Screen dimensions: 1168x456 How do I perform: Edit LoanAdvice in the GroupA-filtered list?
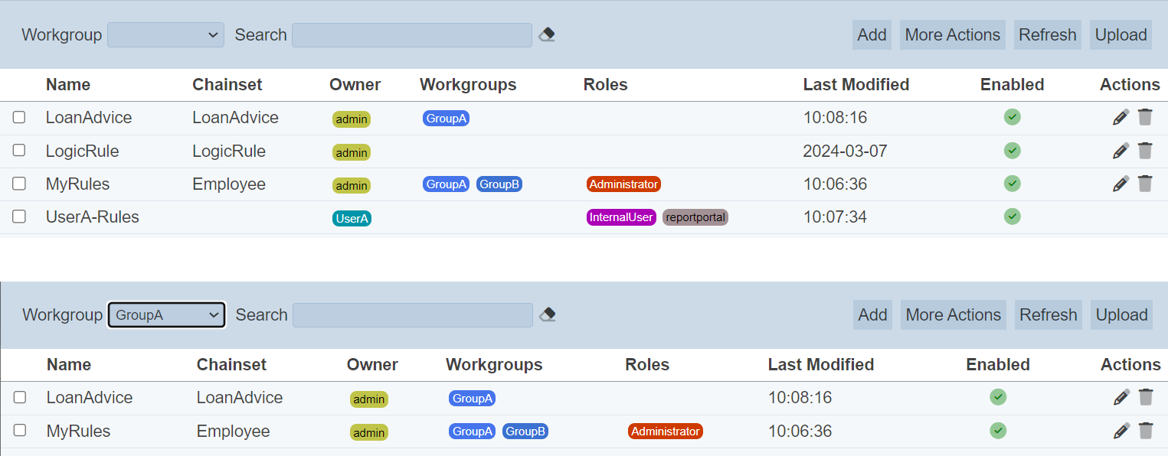point(1121,398)
